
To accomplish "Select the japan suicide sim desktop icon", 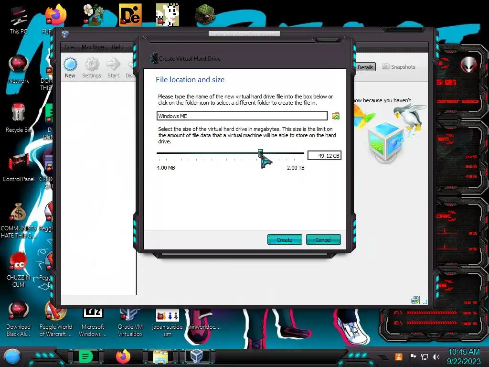I will (168, 322).
